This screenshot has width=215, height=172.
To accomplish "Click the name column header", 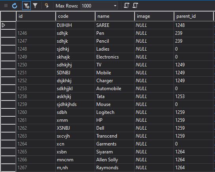I will click(115, 16).
